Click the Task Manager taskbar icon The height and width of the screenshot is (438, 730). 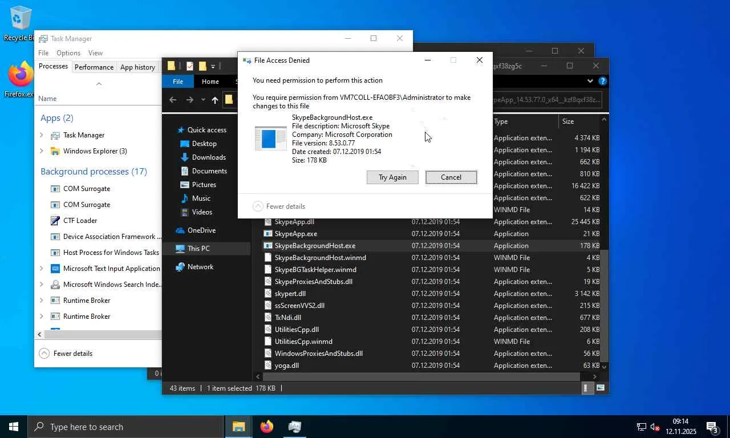coord(294,427)
